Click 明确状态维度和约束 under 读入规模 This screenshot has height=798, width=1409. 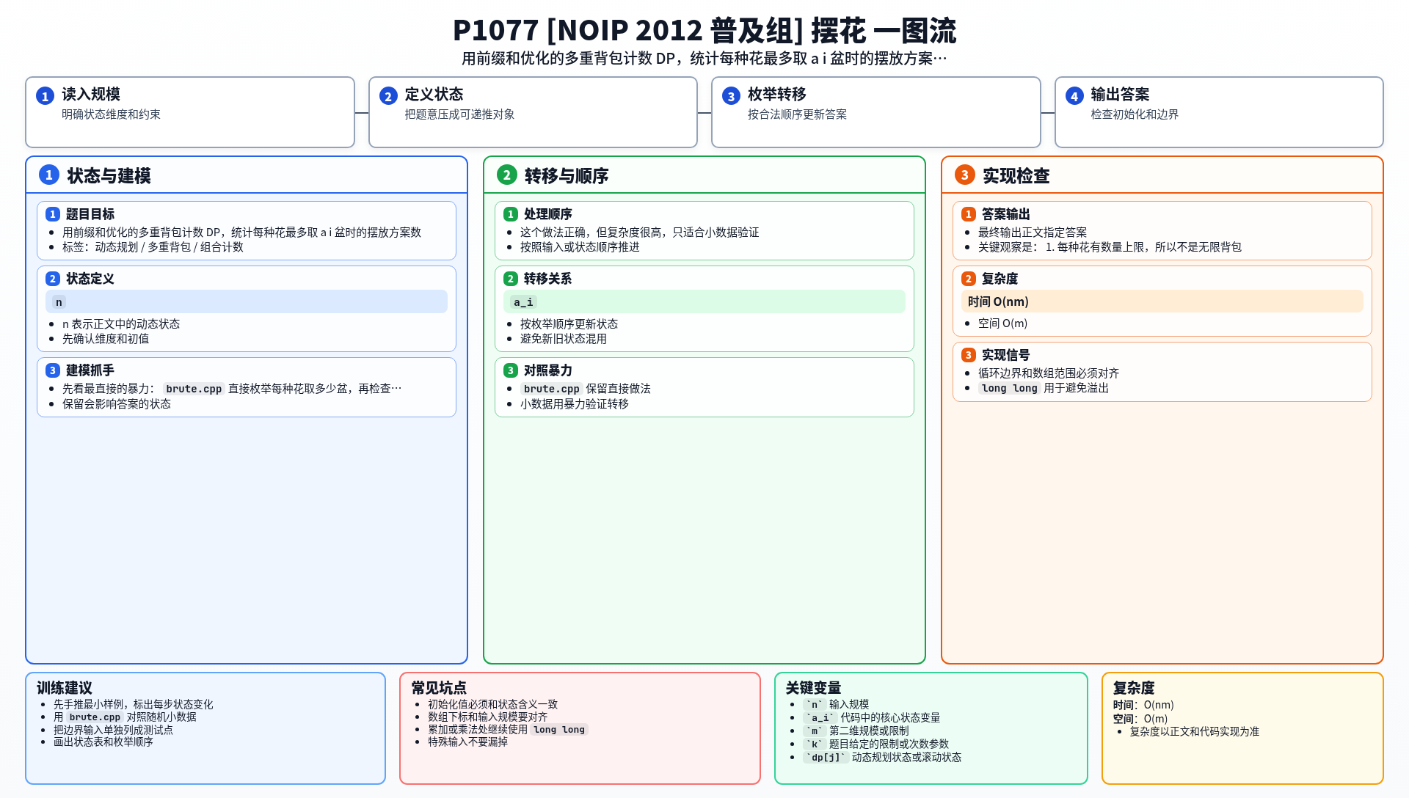point(111,114)
